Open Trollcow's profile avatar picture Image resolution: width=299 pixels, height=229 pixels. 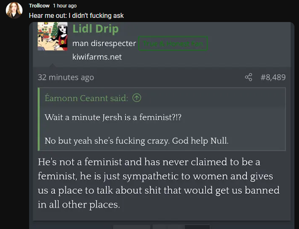tap(14, 10)
